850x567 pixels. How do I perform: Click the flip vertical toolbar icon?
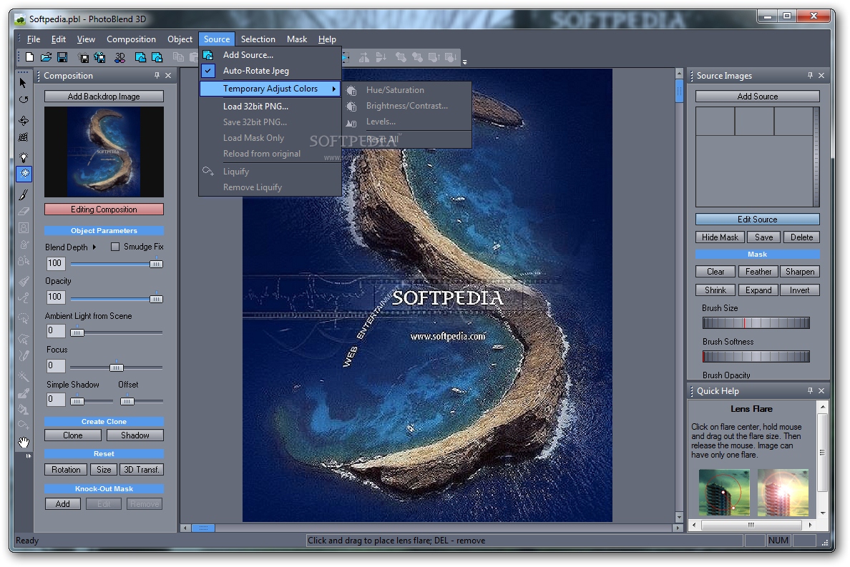[381, 57]
